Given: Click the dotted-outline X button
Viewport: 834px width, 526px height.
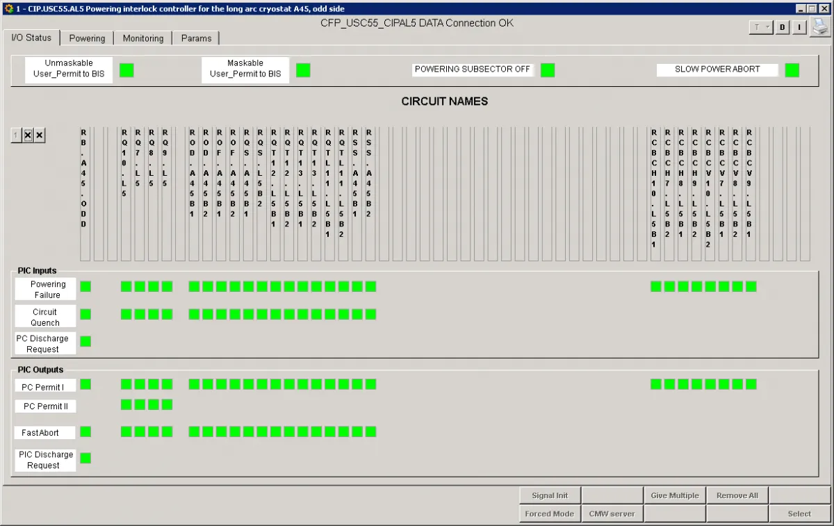Looking at the screenshot, I should pyautogui.click(x=28, y=135).
